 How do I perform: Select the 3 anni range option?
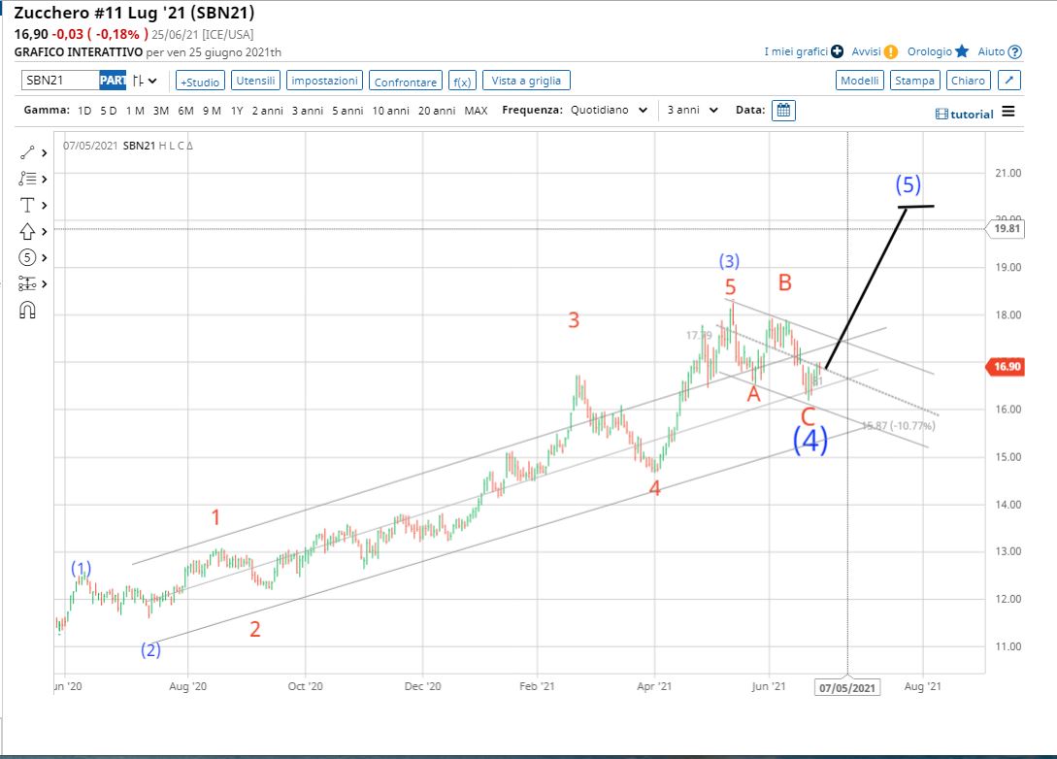coord(308,111)
